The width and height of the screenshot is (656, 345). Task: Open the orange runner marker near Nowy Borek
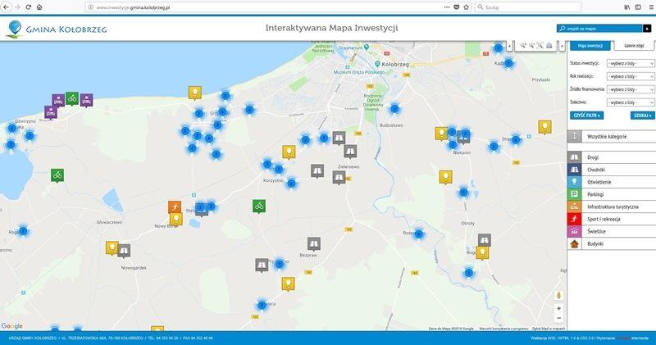point(175,207)
